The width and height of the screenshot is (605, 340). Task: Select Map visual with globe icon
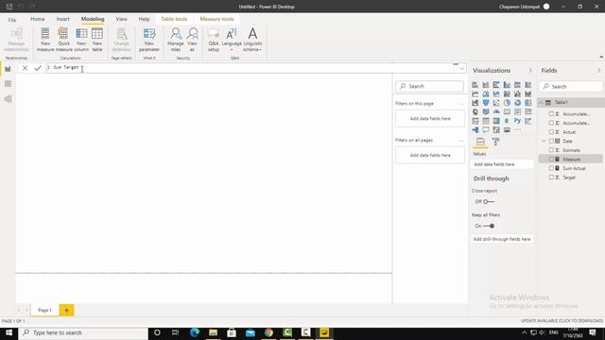pyautogui.click(x=475, y=111)
